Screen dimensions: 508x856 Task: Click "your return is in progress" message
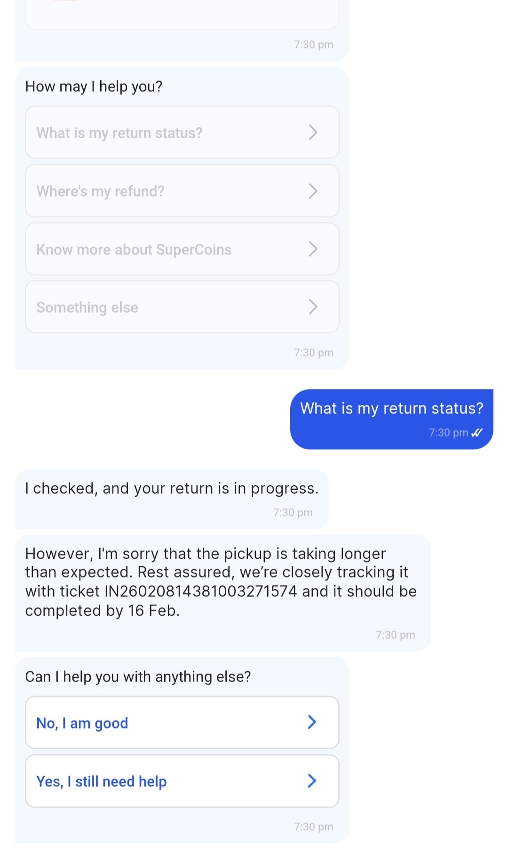coord(172,489)
